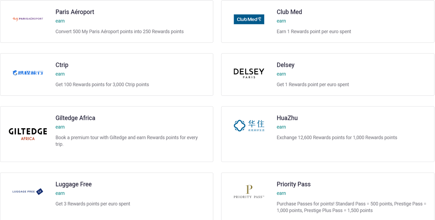Viewport: 435px width, 220px height.
Task: Click the Club Med logo
Action: [249, 19]
